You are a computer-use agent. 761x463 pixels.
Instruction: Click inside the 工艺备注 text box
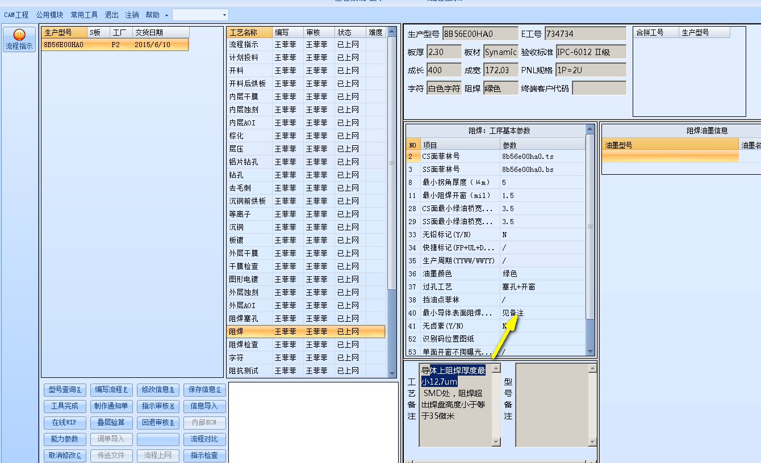click(455, 405)
